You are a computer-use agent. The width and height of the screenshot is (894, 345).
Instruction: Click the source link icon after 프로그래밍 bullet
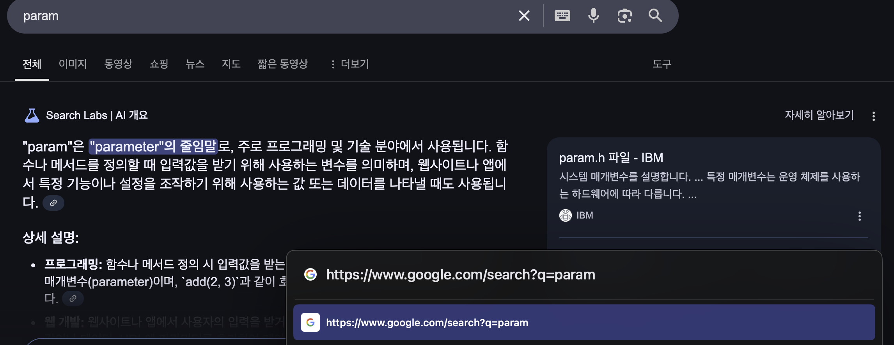(73, 299)
